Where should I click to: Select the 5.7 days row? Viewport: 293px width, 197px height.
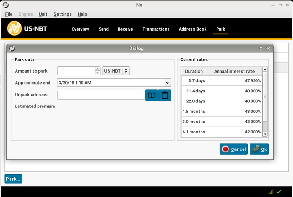click(222, 80)
